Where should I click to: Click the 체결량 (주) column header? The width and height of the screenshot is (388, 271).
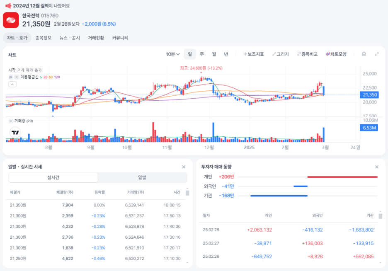pyautogui.click(x=65, y=192)
